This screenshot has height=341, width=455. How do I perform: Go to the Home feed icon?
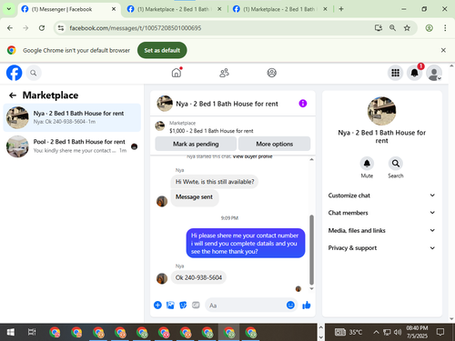point(177,73)
